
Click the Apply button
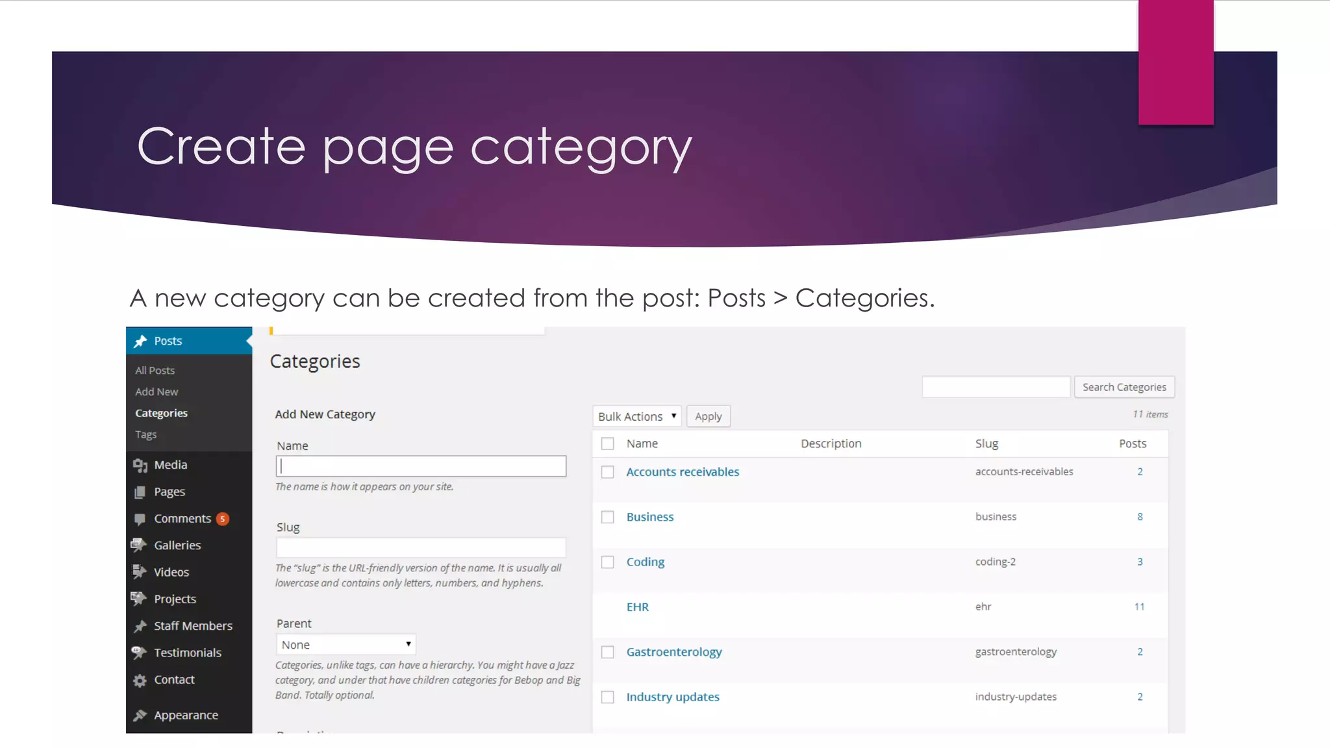click(708, 416)
